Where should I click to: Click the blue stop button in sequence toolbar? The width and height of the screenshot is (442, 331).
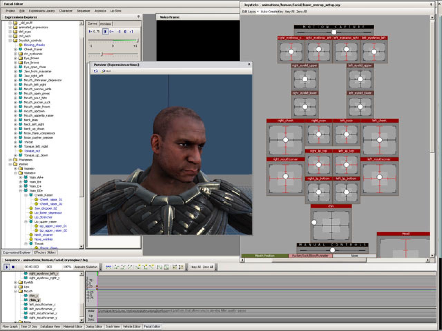(13, 267)
